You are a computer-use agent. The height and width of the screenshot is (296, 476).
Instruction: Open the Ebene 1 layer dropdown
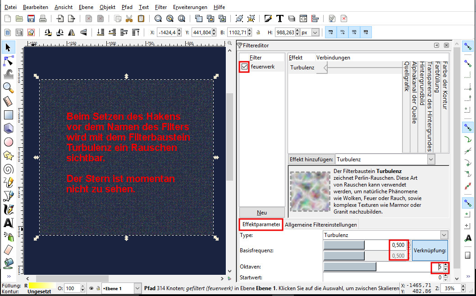pyautogui.click(x=137, y=288)
